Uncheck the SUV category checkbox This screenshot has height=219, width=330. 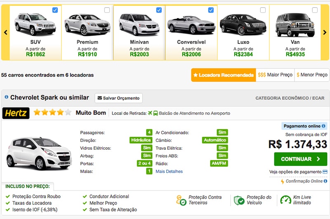(55, 10)
